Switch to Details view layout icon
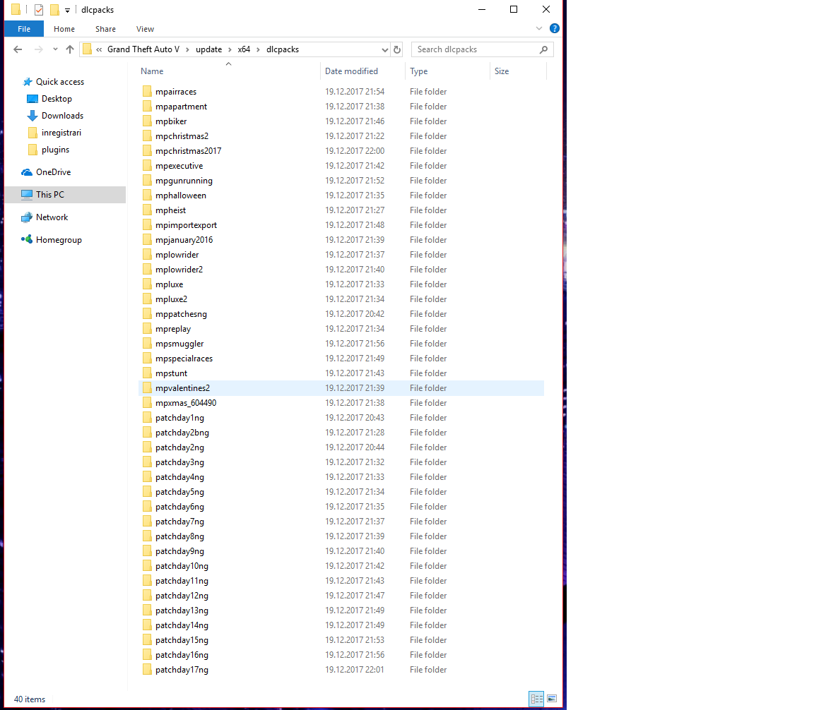Image resolution: width=814 pixels, height=710 pixels. point(536,699)
